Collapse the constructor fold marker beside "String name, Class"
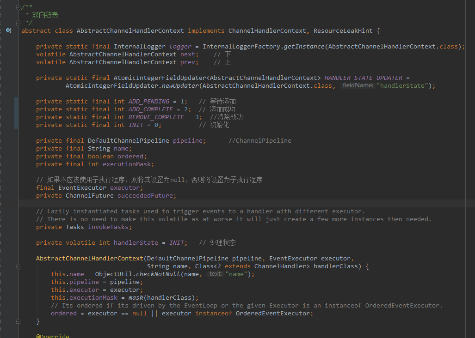475x338 pixels. pyautogui.click(x=18, y=266)
